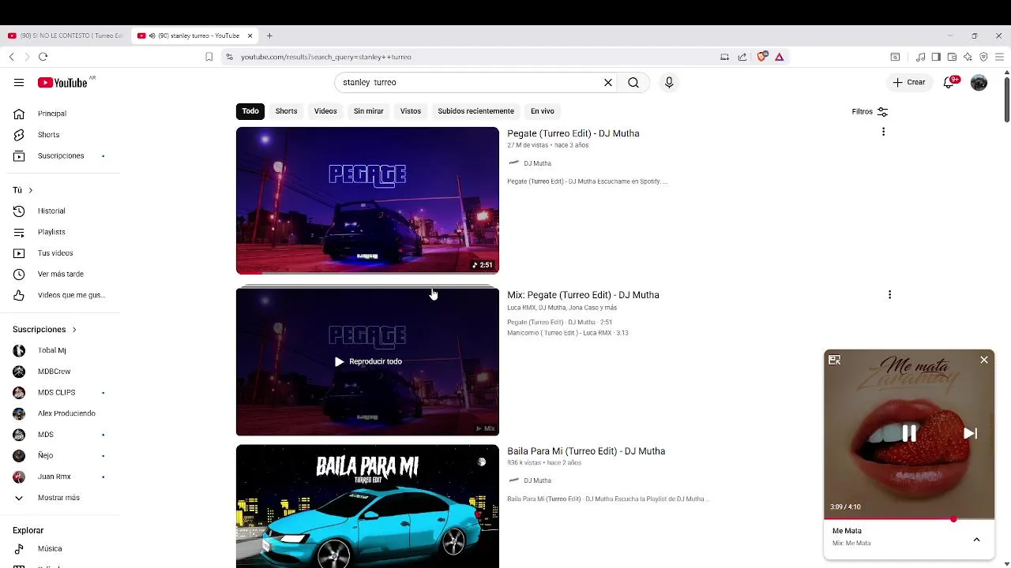Start voice search with the microphone
This screenshot has height=568, width=1011.
(669, 82)
